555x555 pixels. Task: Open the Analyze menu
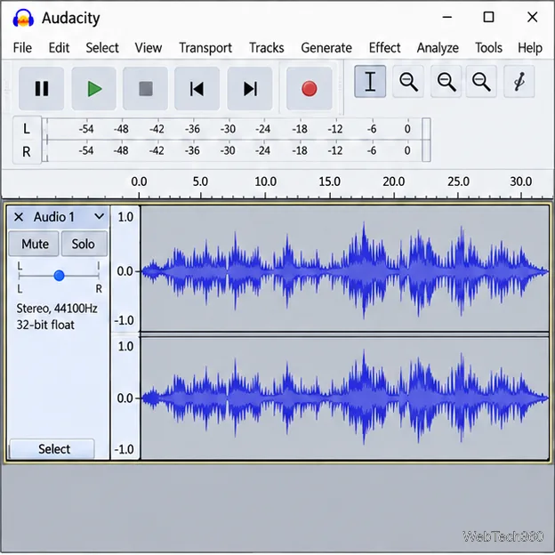[x=438, y=48]
